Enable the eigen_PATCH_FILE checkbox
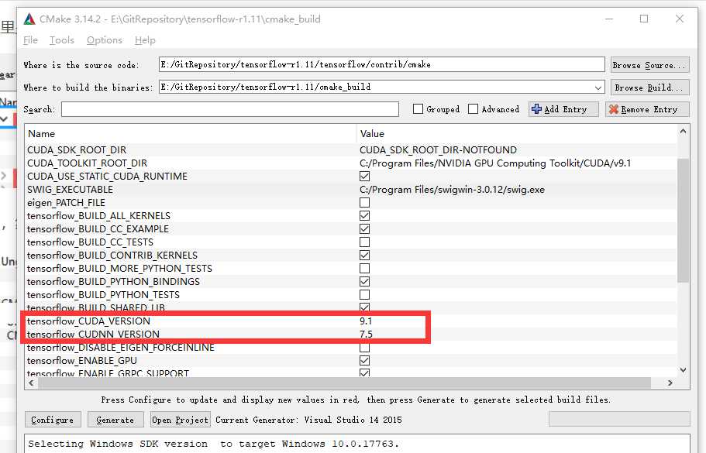706x453 pixels. coord(365,202)
